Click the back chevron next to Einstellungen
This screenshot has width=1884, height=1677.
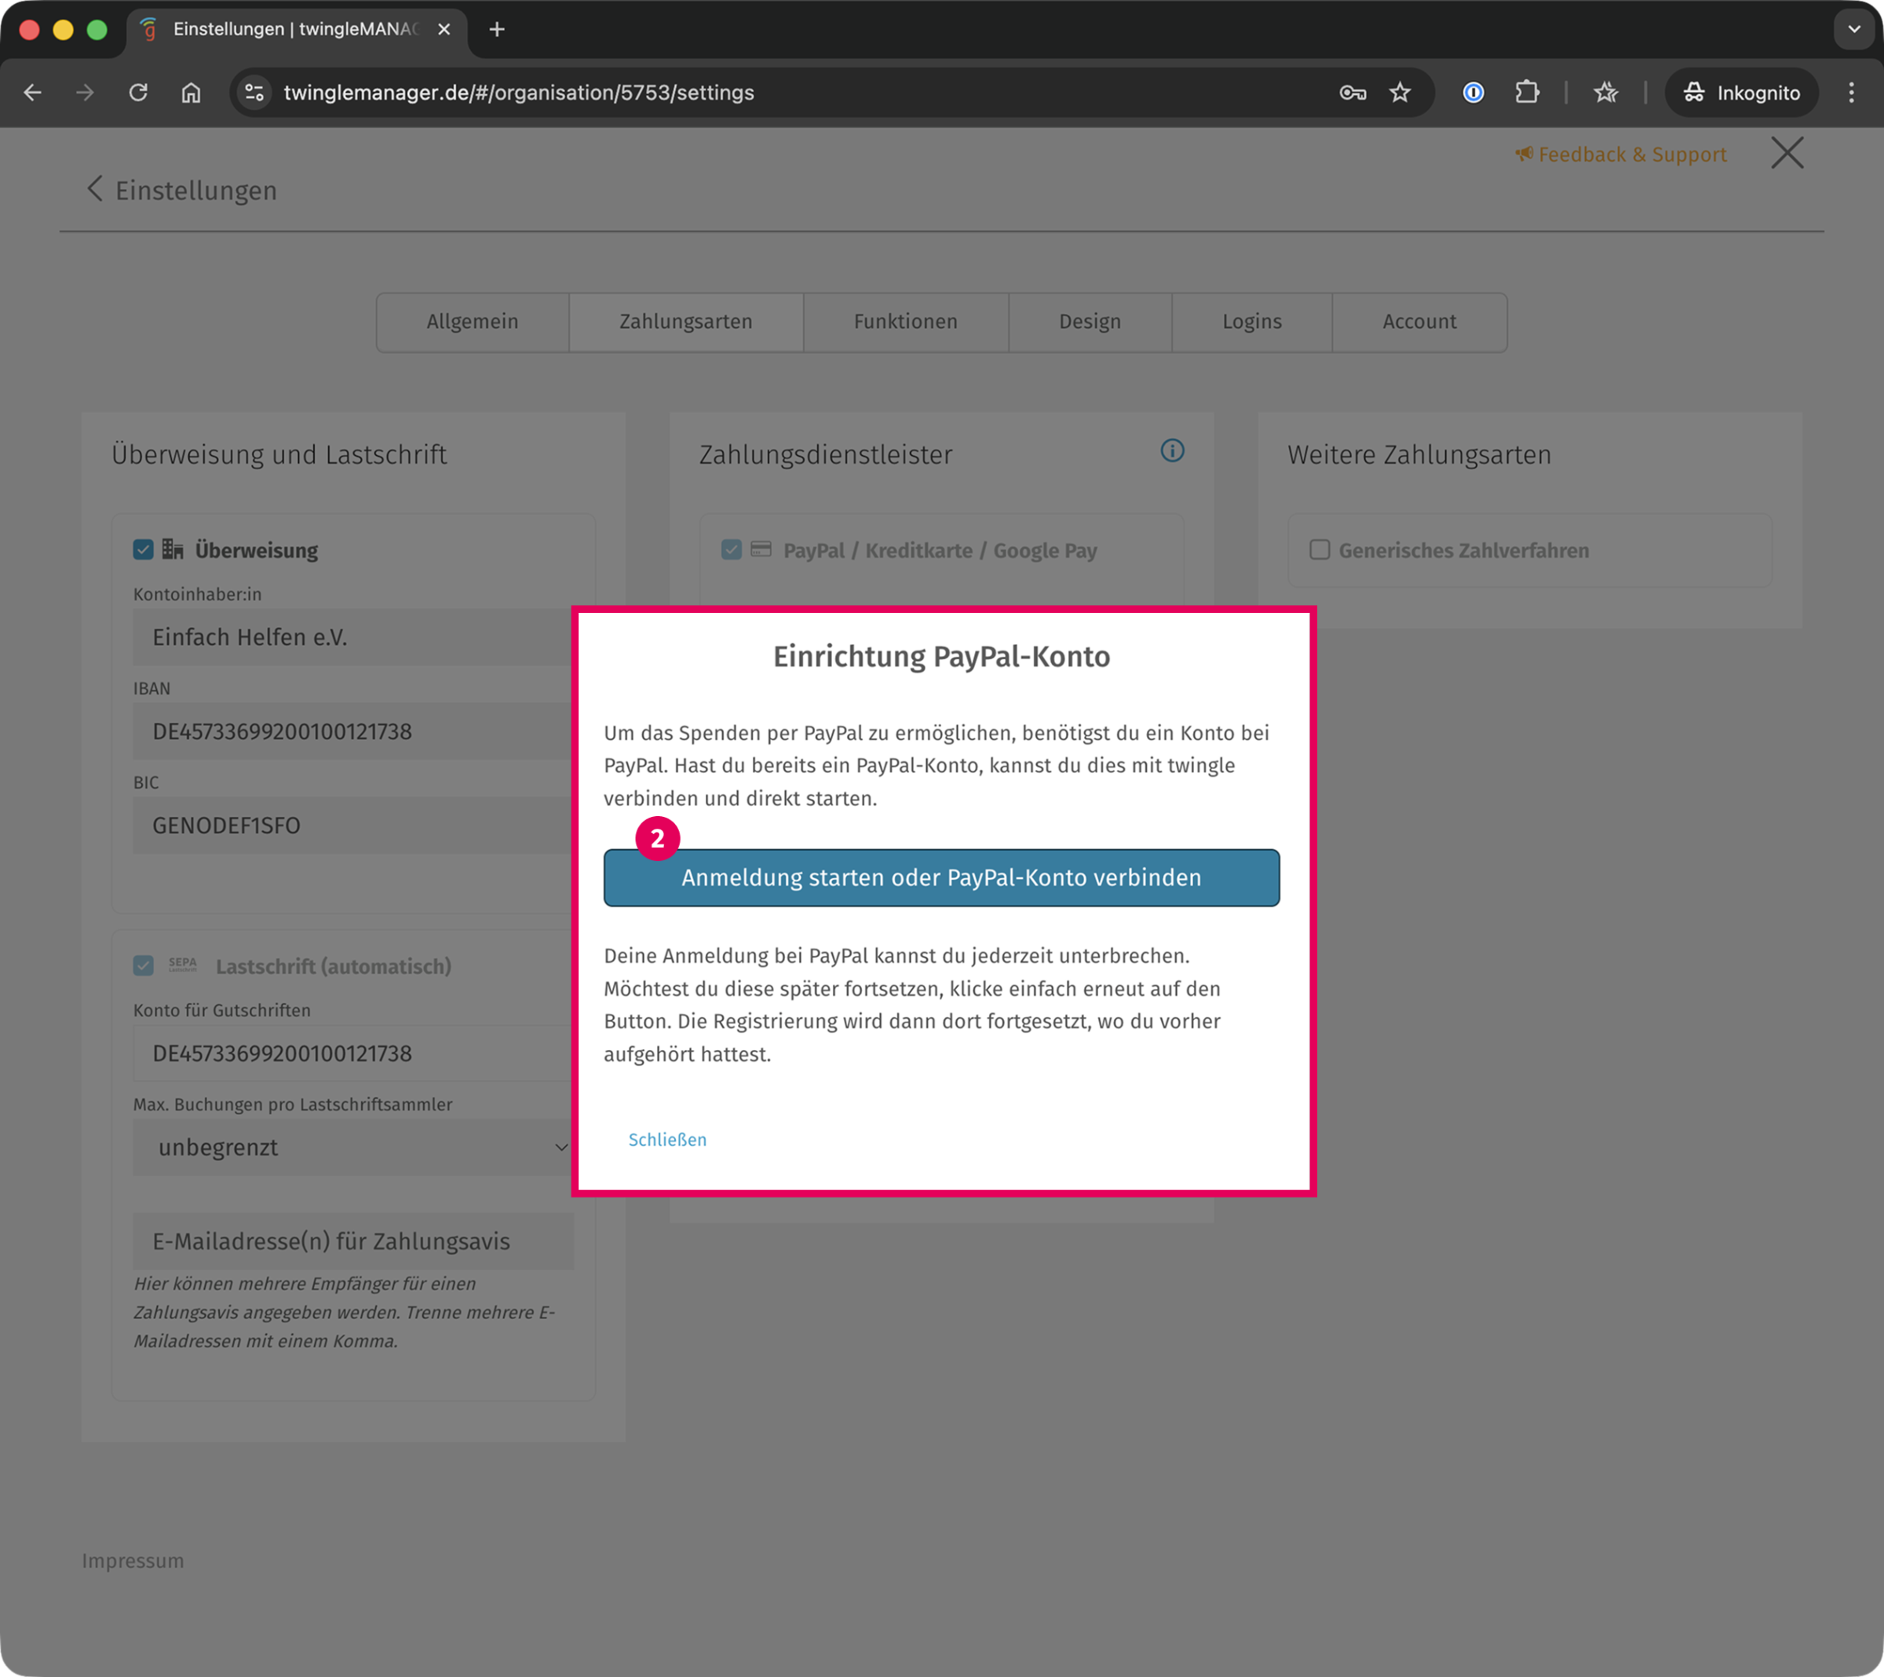[x=94, y=189]
